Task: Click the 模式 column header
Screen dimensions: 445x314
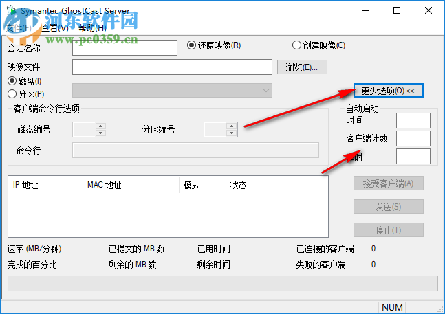Action: [203, 185]
